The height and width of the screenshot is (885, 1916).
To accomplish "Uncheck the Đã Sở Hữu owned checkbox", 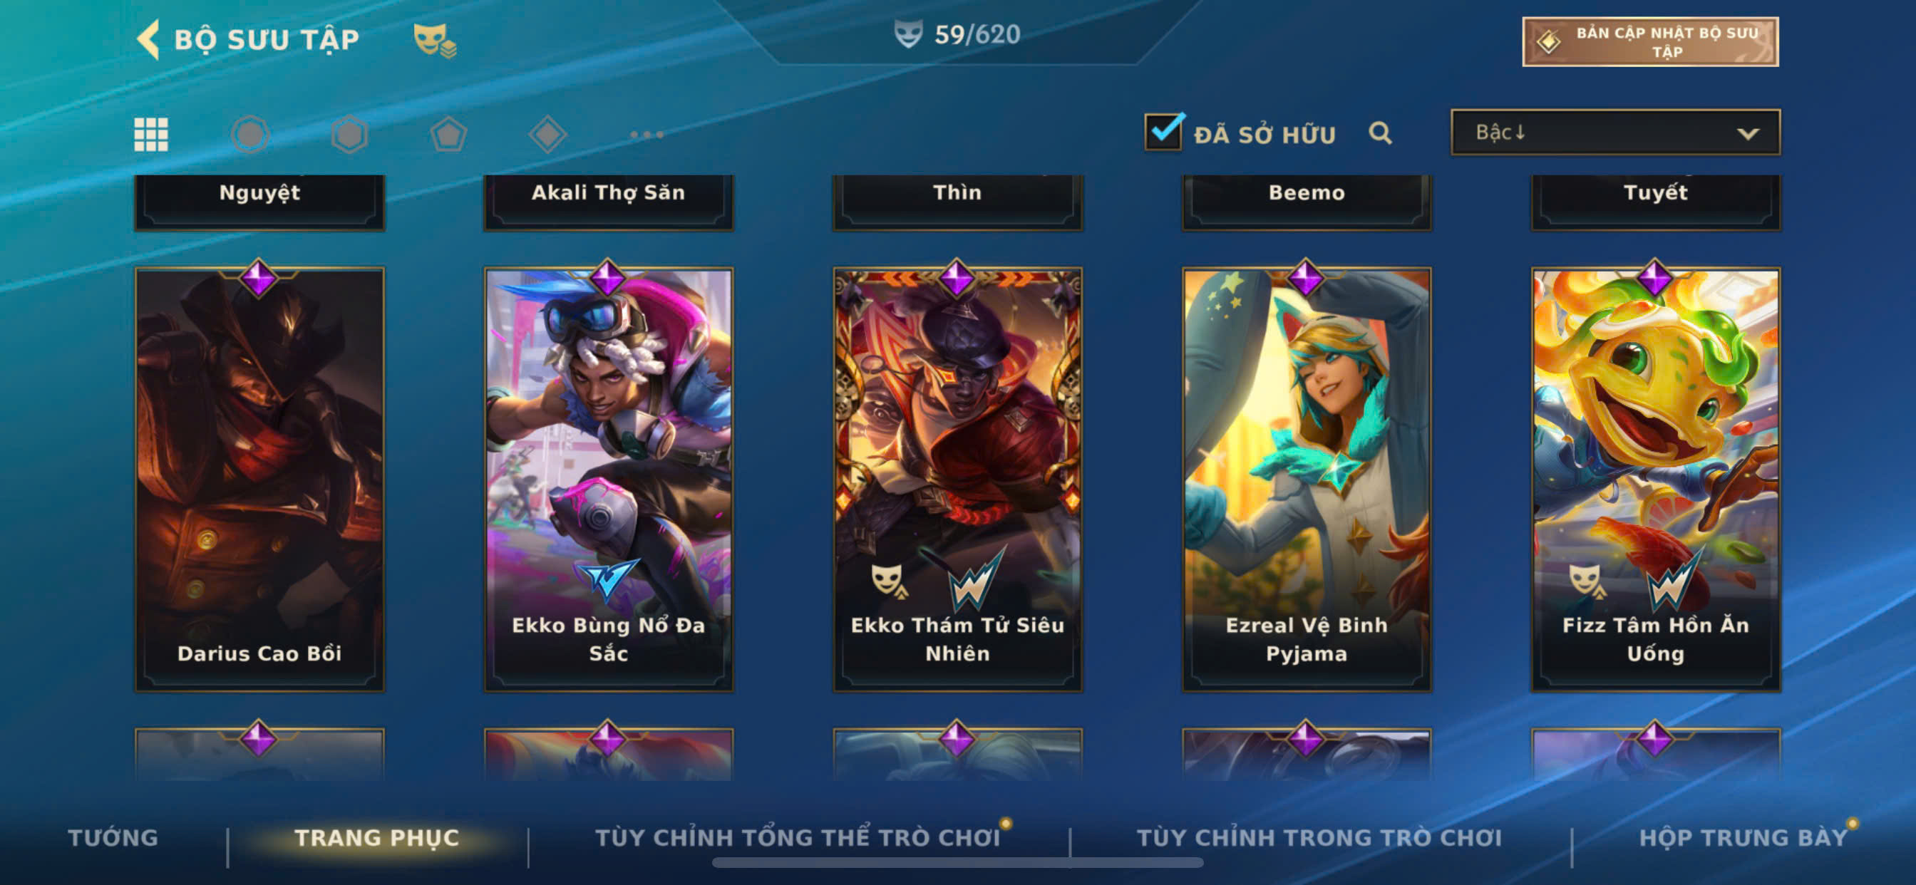I will click(x=1163, y=132).
